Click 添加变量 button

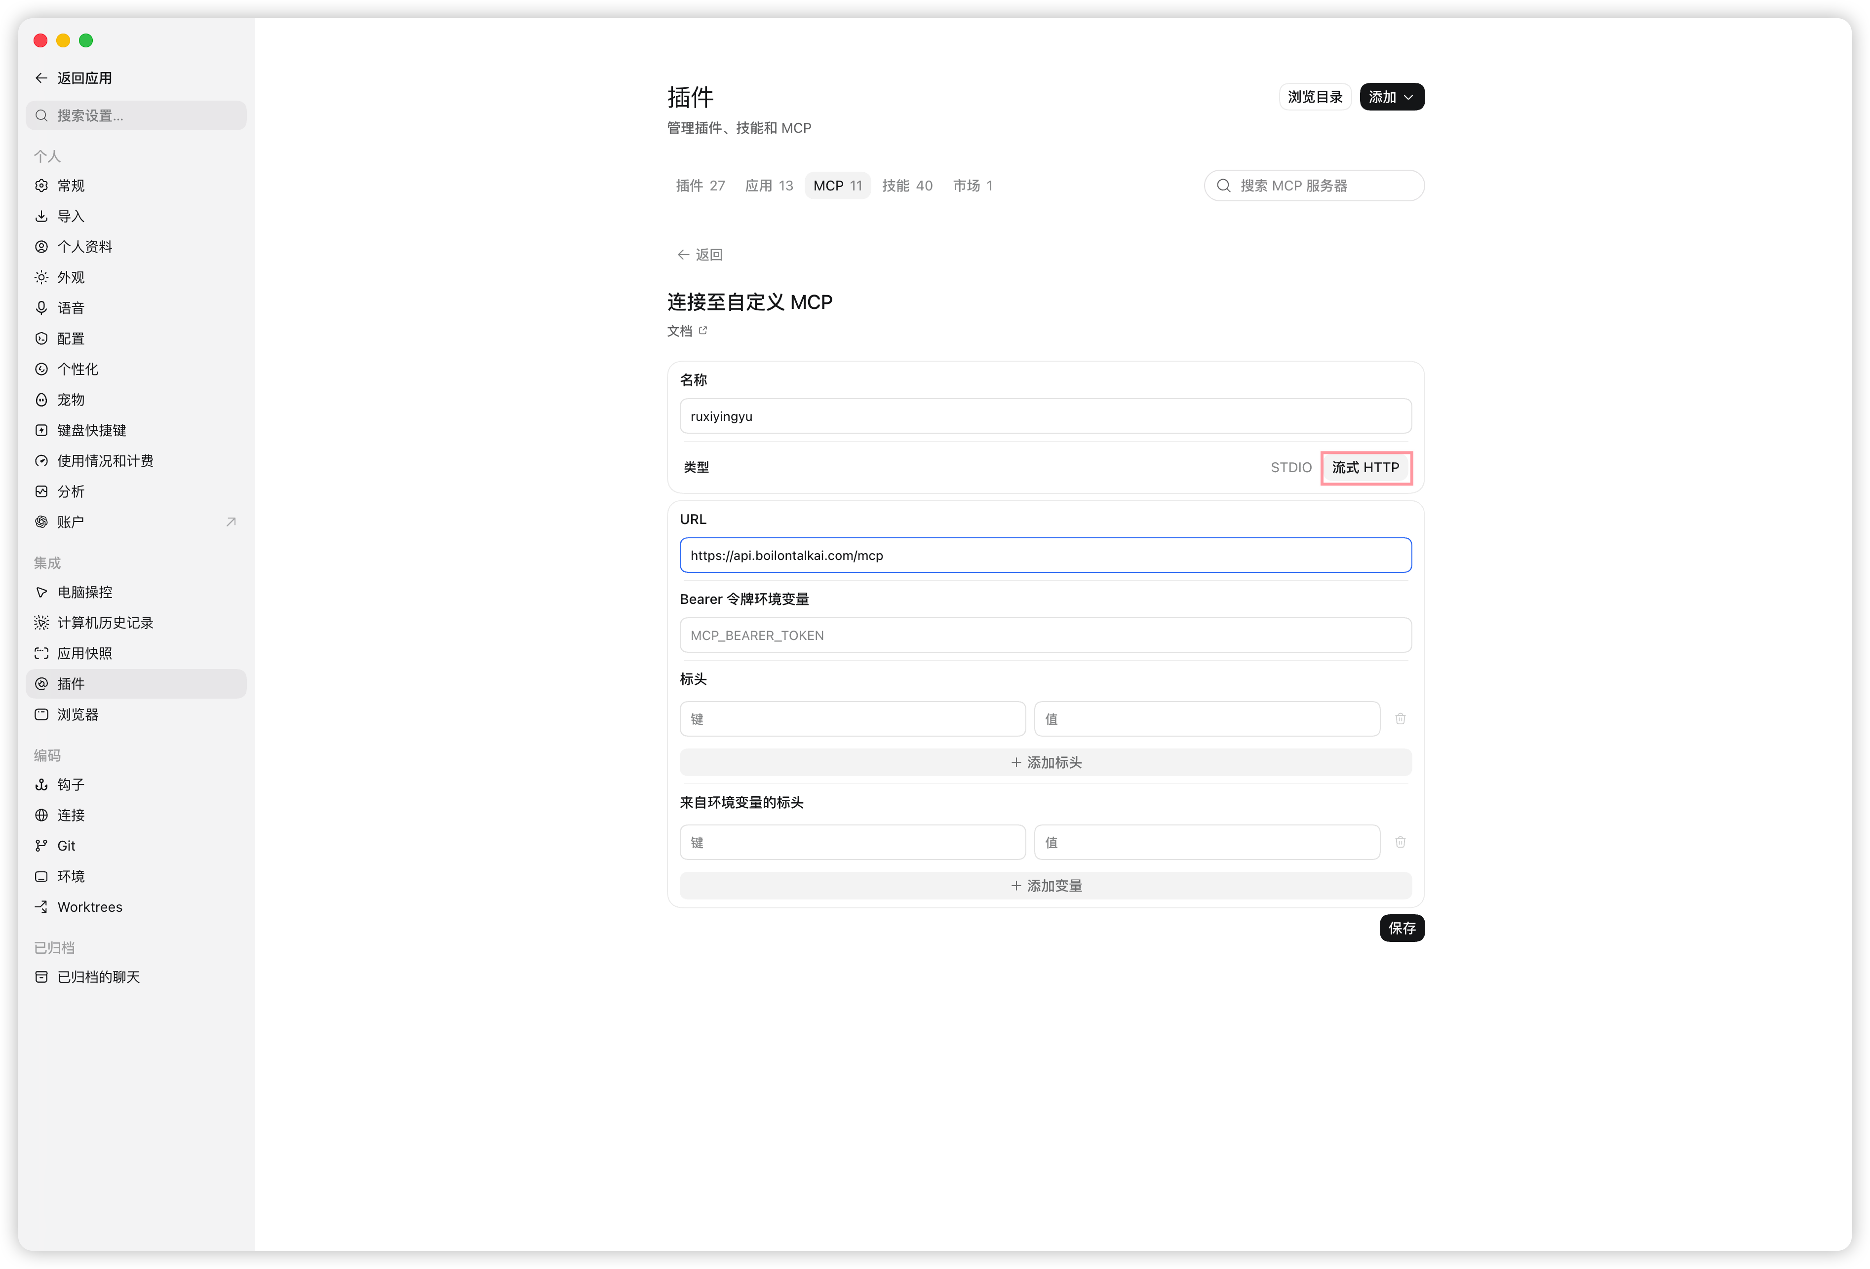tap(1045, 886)
